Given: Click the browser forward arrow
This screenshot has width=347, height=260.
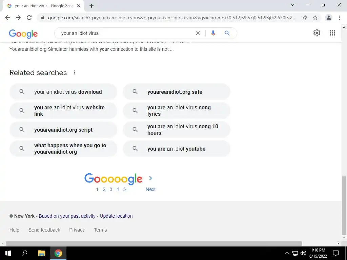Looking at the screenshot, I should (x=18, y=18).
